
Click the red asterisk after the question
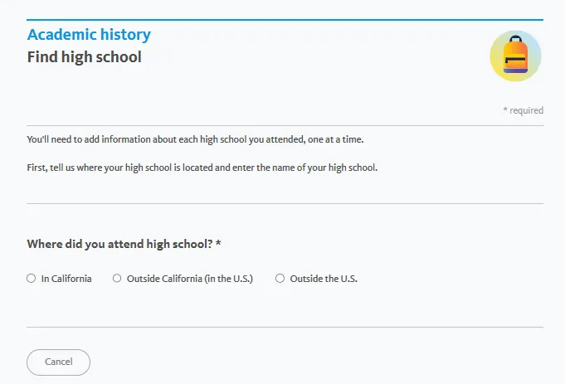tap(218, 244)
